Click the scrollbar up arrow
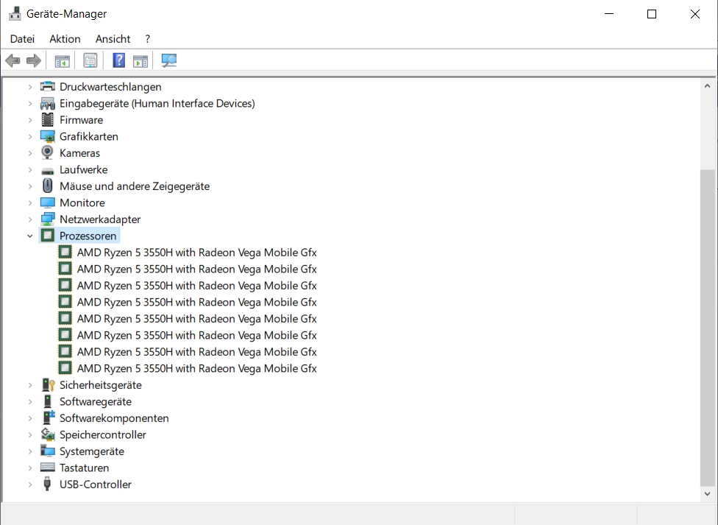718x525 pixels. [707, 85]
